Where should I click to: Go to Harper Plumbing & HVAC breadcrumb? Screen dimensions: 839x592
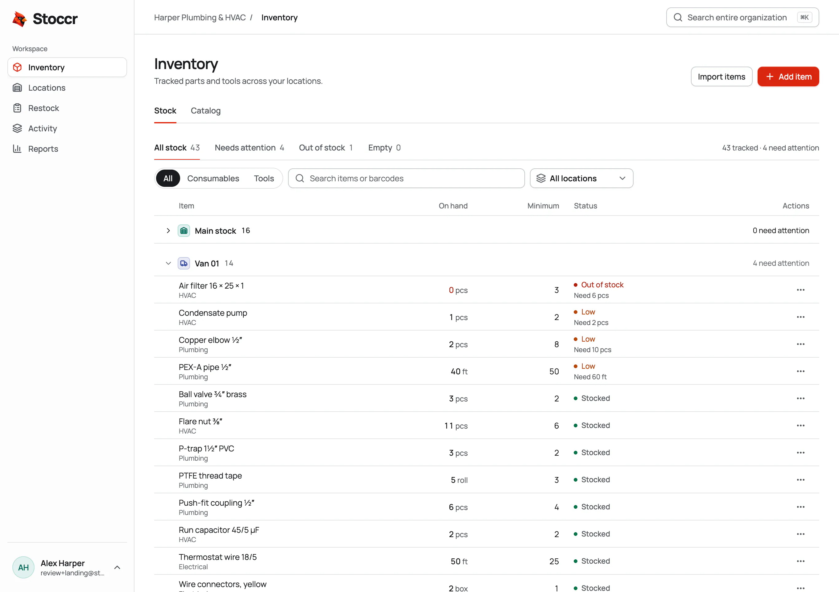(x=200, y=18)
